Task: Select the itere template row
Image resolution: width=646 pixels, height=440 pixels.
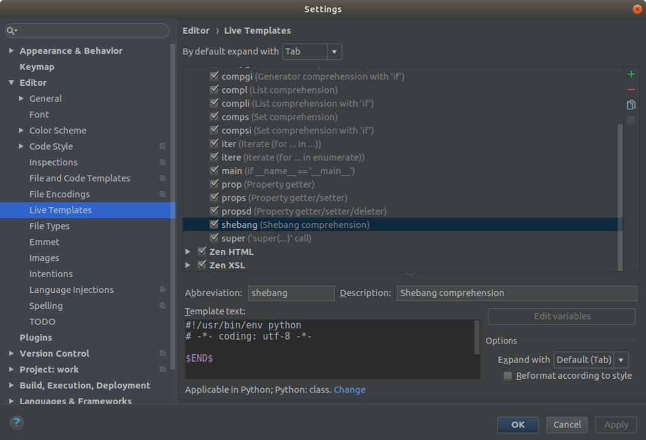Action: (403, 157)
